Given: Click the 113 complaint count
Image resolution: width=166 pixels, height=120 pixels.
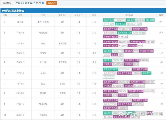Looking at the screenshot, I should pos(161,93).
